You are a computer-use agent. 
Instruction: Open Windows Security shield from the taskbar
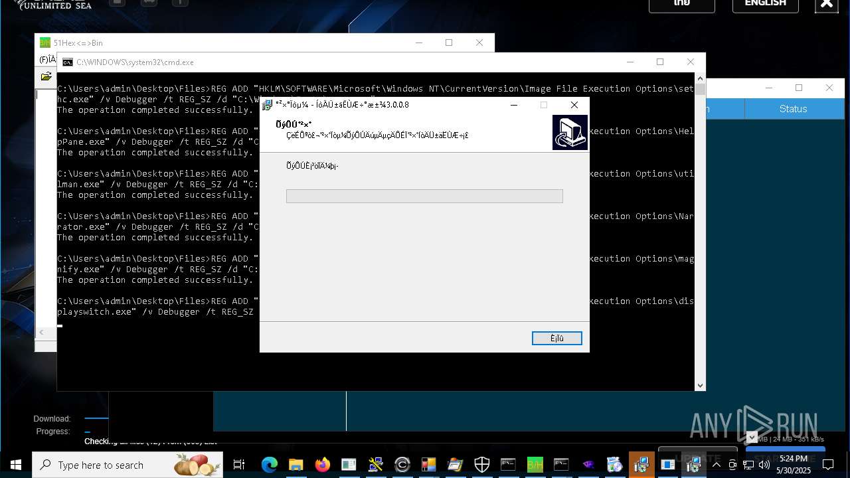[481, 465]
